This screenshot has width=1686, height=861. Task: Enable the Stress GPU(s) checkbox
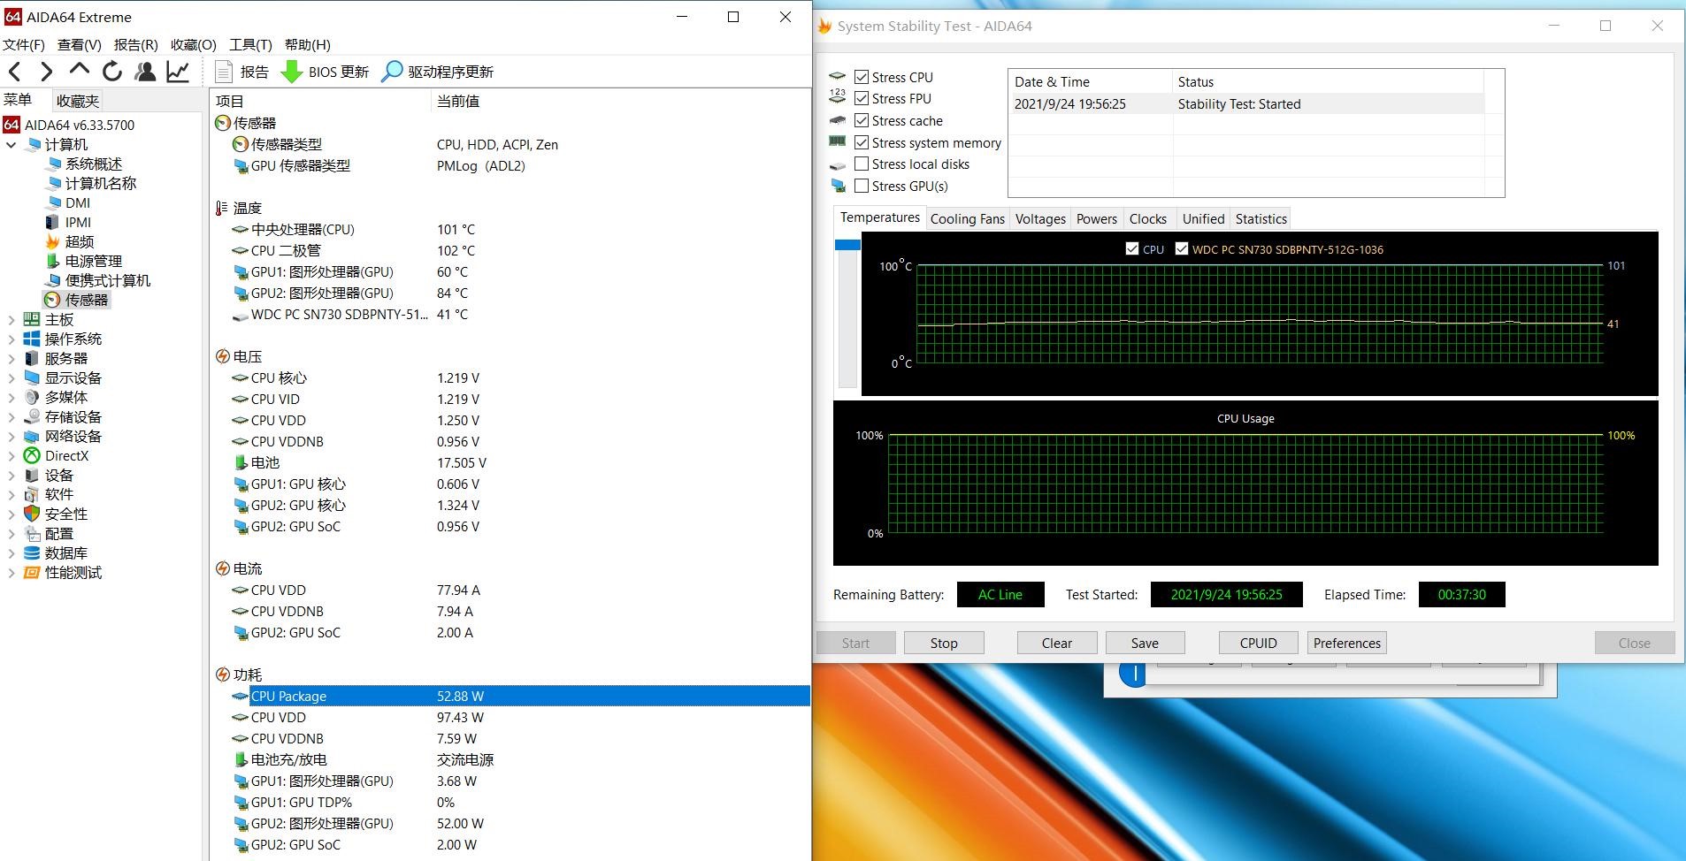click(x=862, y=187)
